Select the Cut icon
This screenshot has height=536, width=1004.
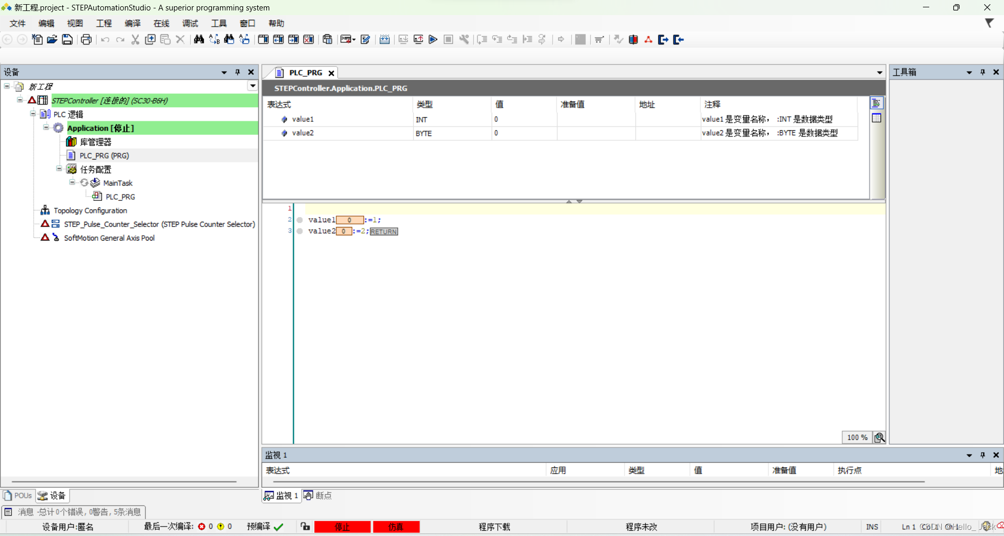[x=134, y=39]
